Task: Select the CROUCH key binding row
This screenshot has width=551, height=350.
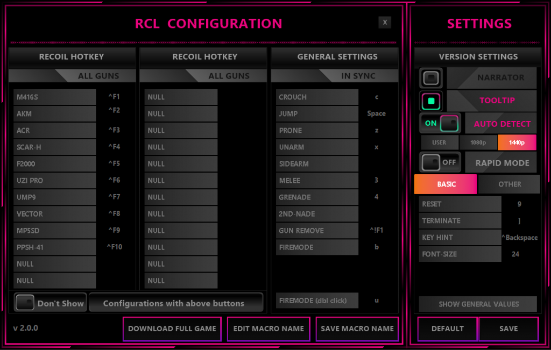Action: tap(317, 97)
